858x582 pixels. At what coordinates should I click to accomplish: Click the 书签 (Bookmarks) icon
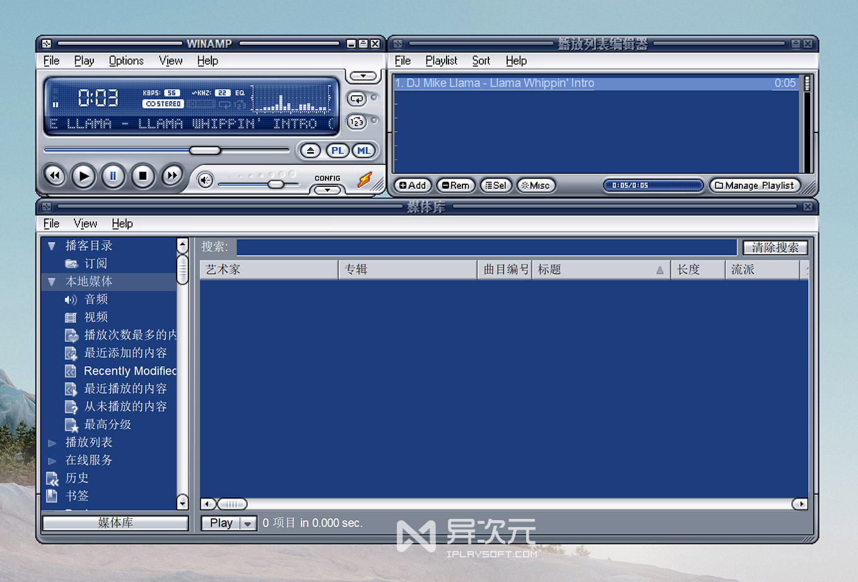(x=51, y=496)
